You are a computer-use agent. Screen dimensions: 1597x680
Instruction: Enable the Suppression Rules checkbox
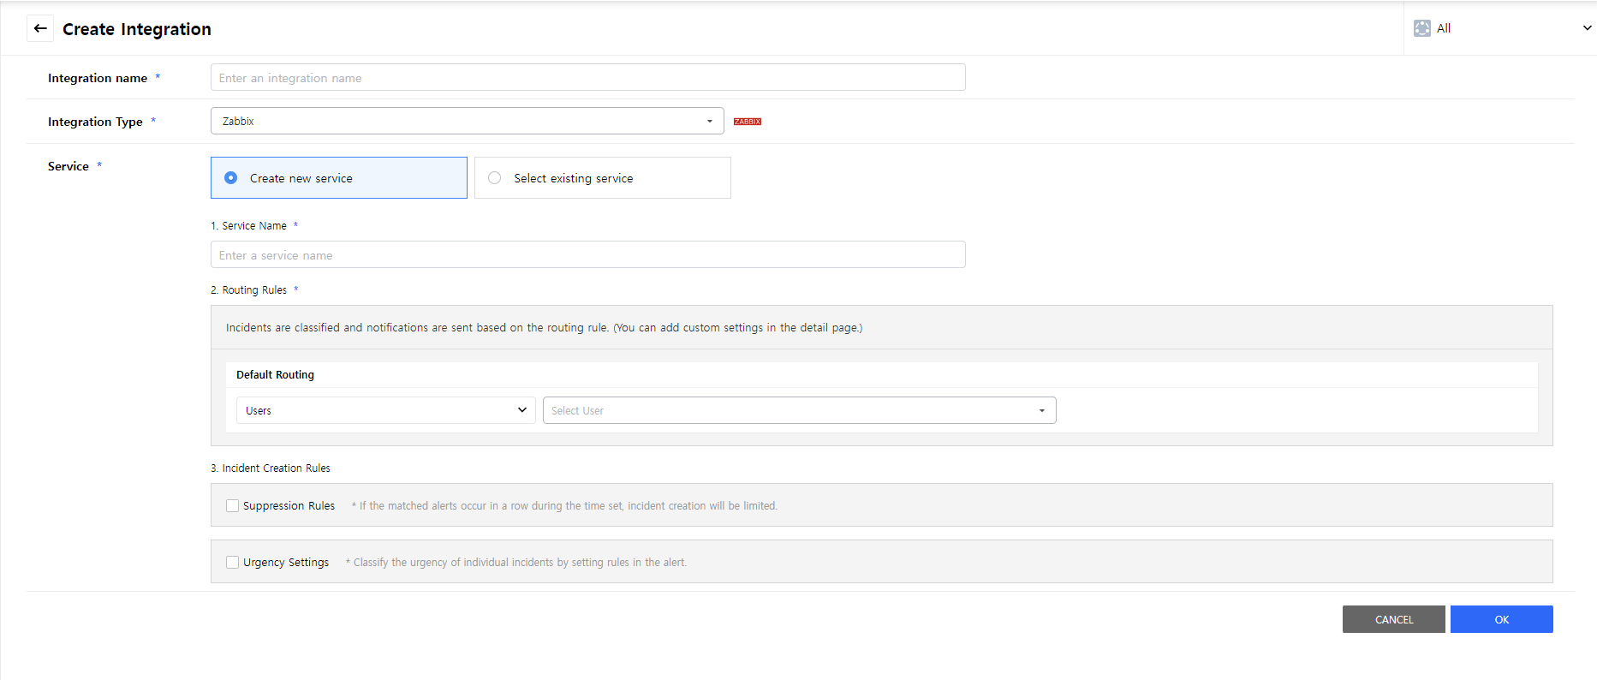pyautogui.click(x=232, y=506)
